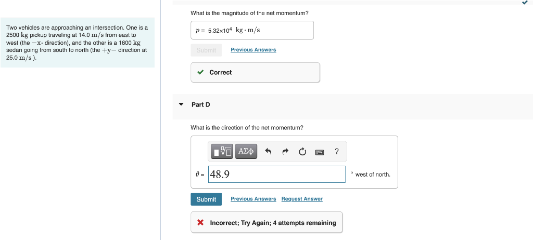Click the Incorrect; Try Again feedback box

click(266, 222)
